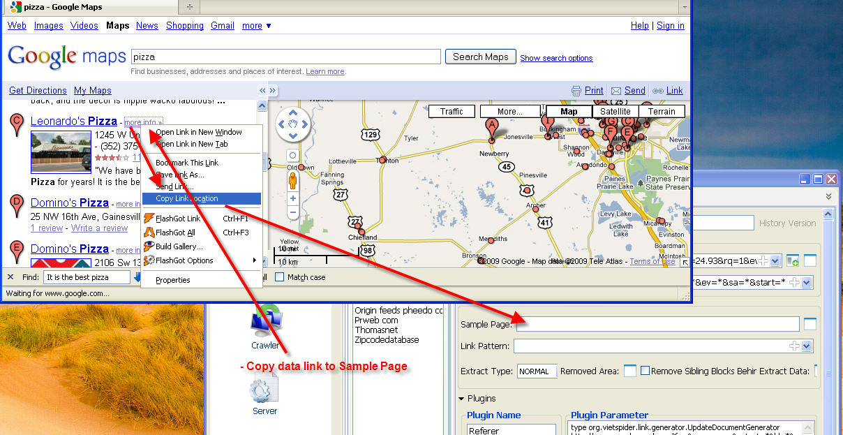Click the add button beside the URL field
This screenshot has height=435, width=843.
click(x=793, y=260)
